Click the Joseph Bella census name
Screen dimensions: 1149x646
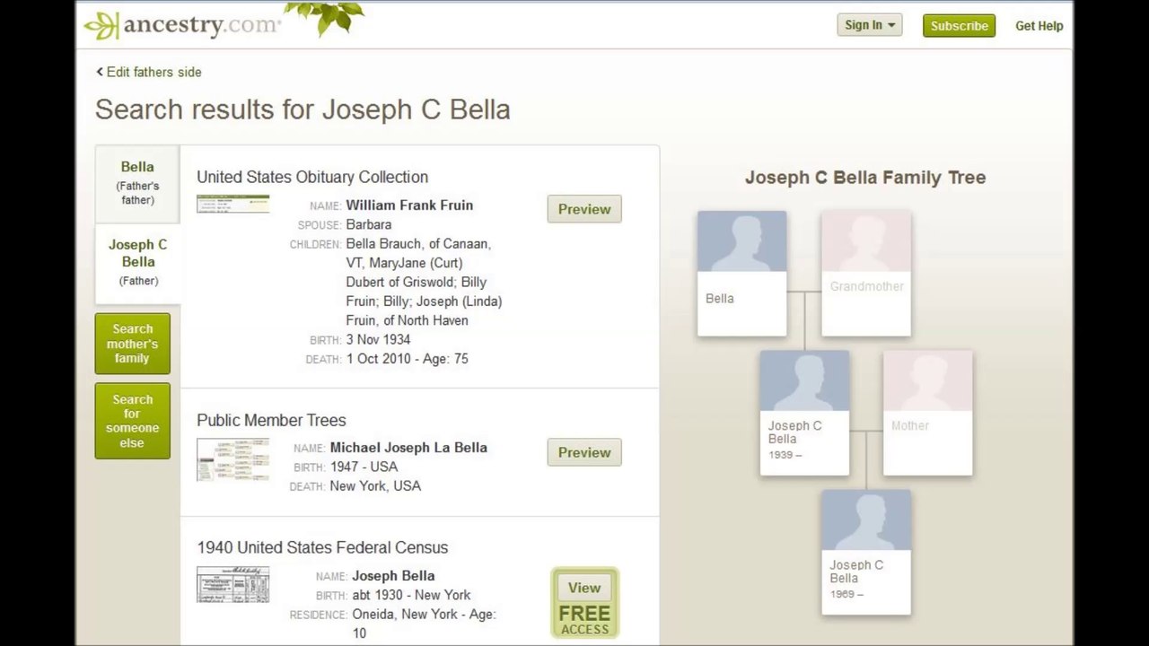pos(393,575)
